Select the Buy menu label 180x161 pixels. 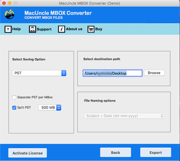[x=99, y=29]
